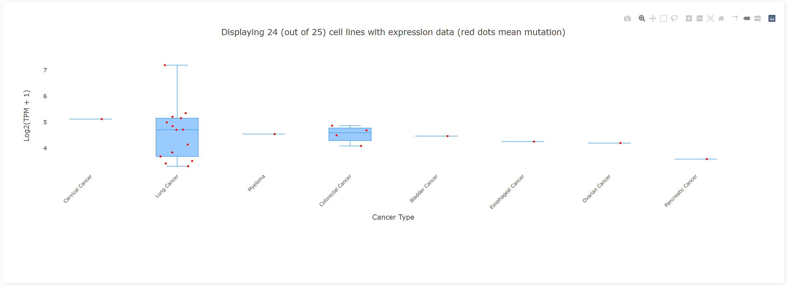Image resolution: width=789 pixels, height=286 pixels.
Task: Enable compare data on hover
Action: (x=757, y=19)
